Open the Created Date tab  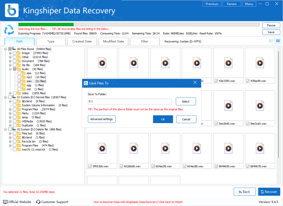pos(82,41)
